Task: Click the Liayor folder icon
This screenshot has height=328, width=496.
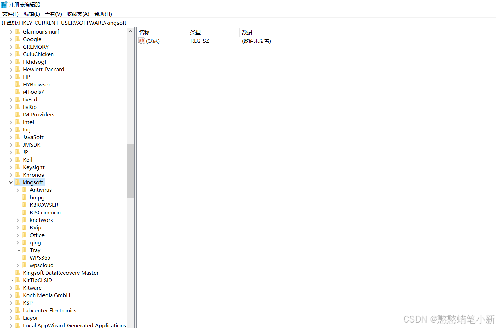Action: click(18, 318)
